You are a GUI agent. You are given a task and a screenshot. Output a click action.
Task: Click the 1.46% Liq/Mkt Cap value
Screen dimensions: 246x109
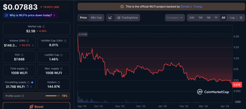pyautogui.click(x=54, y=59)
